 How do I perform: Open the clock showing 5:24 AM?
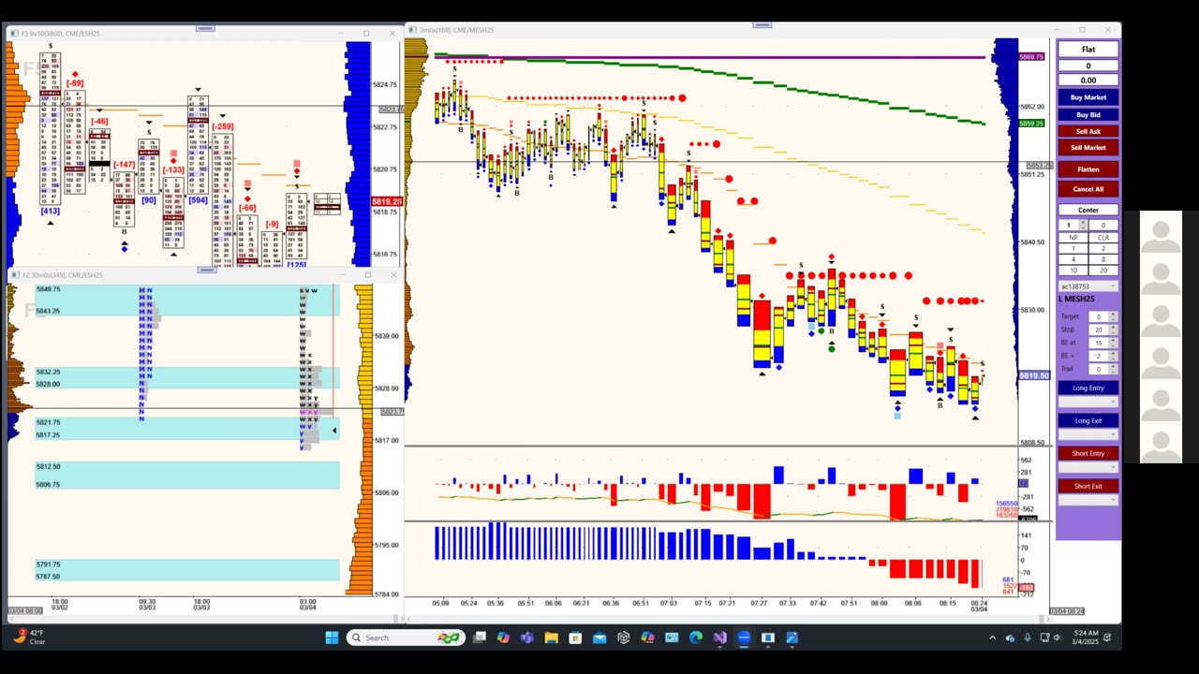(1086, 637)
